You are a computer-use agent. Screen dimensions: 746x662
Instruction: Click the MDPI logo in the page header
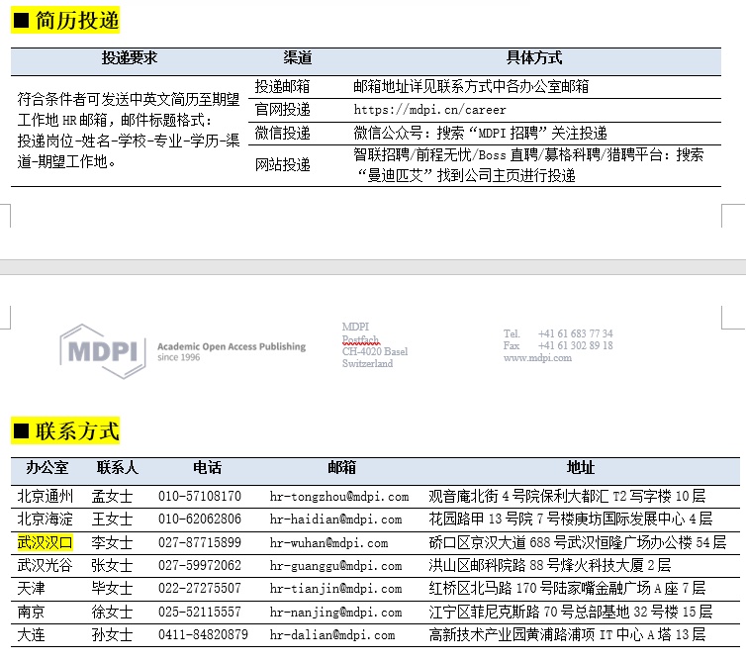pyautogui.click(x=103, y=351)
